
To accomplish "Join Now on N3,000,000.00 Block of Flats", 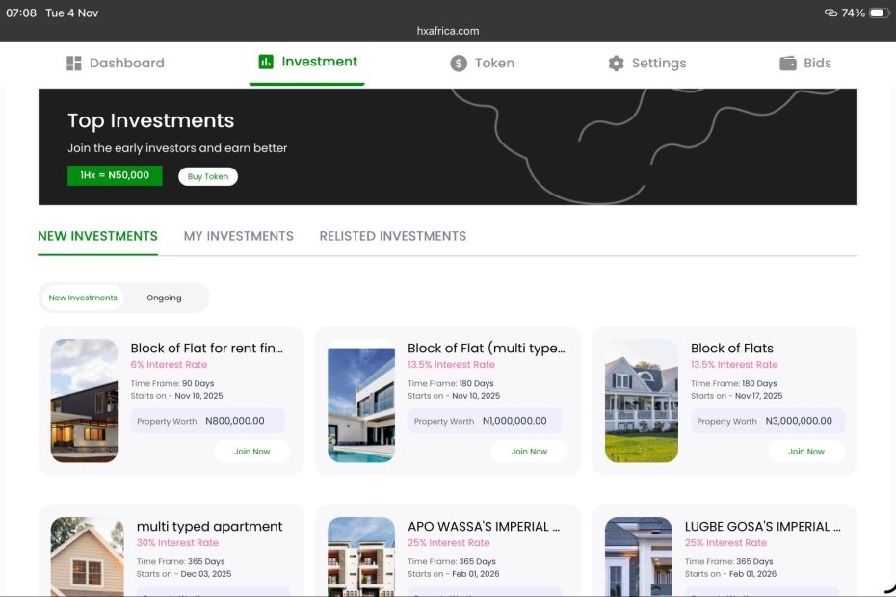I will tap(806, 452).
